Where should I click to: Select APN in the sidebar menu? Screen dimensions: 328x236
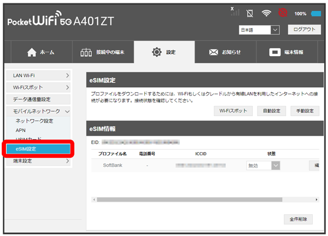(21, 130)
